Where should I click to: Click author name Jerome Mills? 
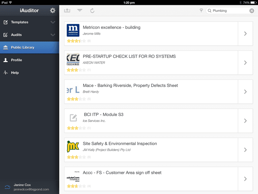pyautogui.click(x=92, y=34)
